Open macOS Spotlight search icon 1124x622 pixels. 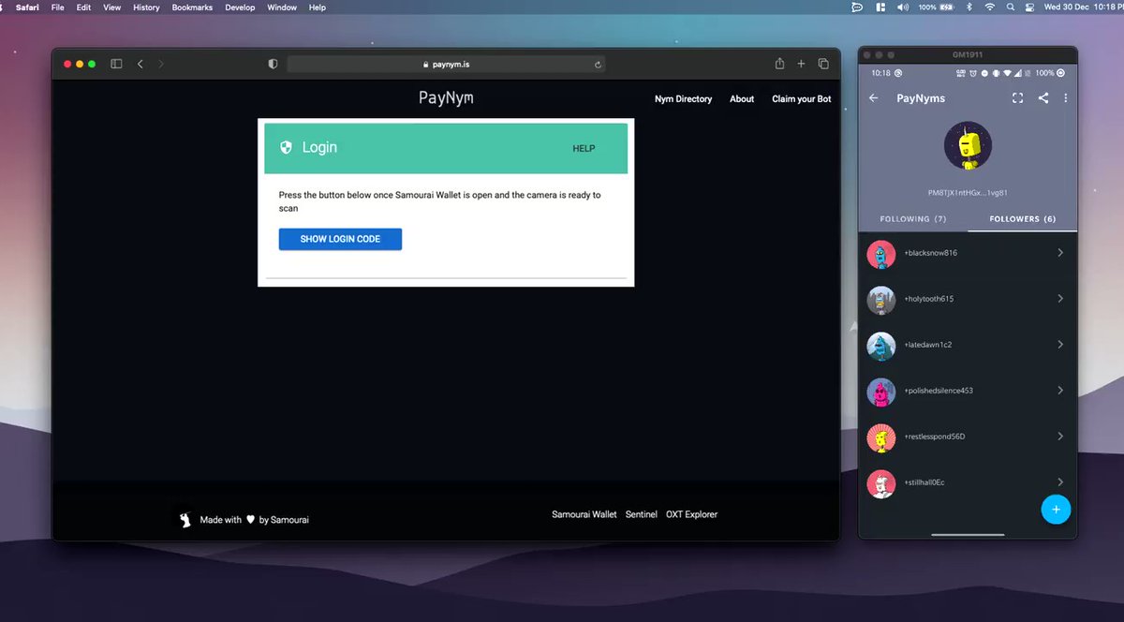click(1011, 7)
